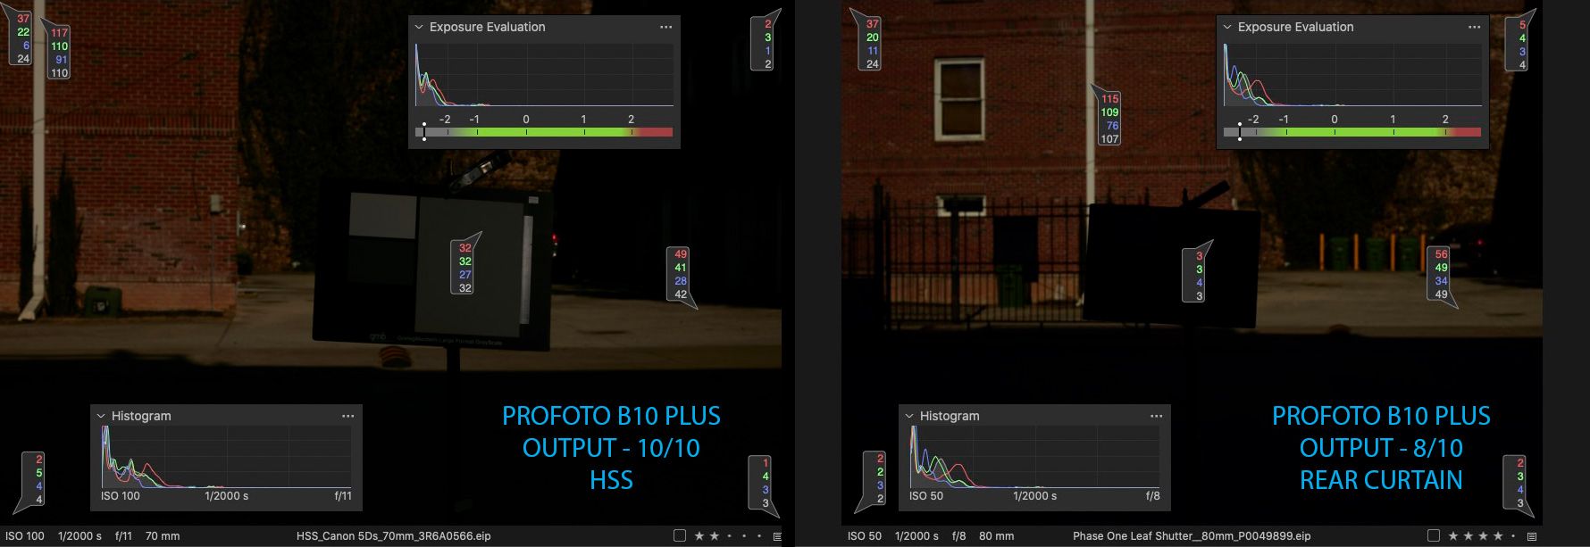Set four-star rating on HSS_Canon image

744,536
